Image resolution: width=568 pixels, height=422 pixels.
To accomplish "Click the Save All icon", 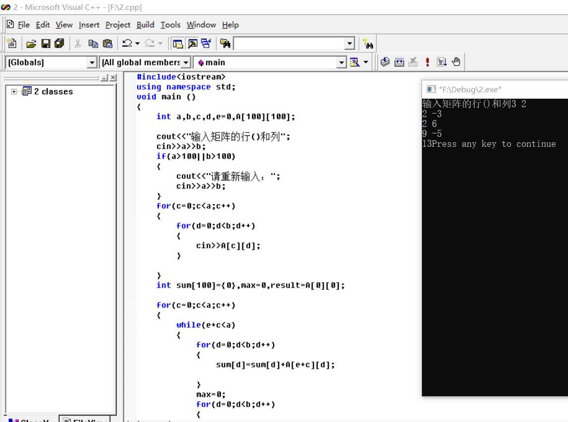I will (x=59, y=44).
